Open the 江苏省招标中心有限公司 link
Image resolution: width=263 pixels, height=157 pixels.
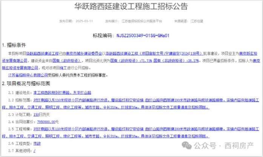(34, 75)
